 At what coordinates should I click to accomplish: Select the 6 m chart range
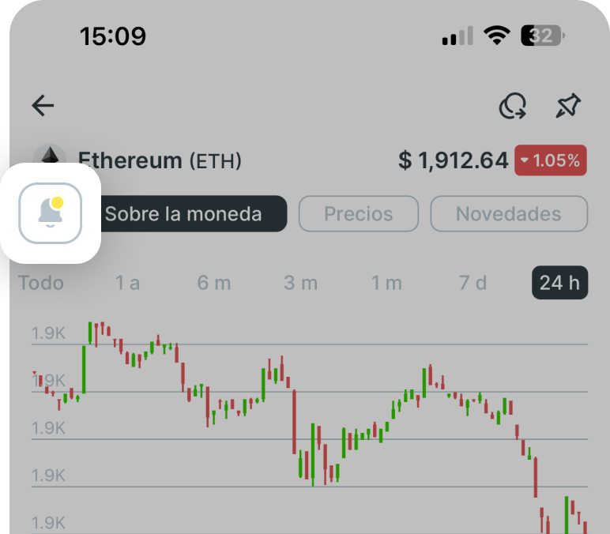point(213,282)
